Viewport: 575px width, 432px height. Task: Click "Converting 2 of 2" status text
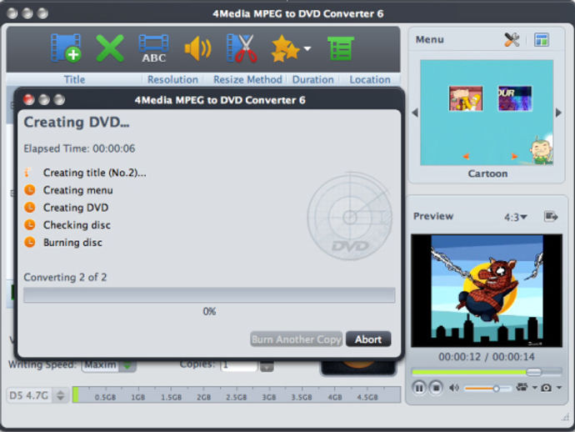click(65, 277)
